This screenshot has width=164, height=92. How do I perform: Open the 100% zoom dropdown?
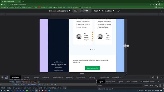(97, 11)
